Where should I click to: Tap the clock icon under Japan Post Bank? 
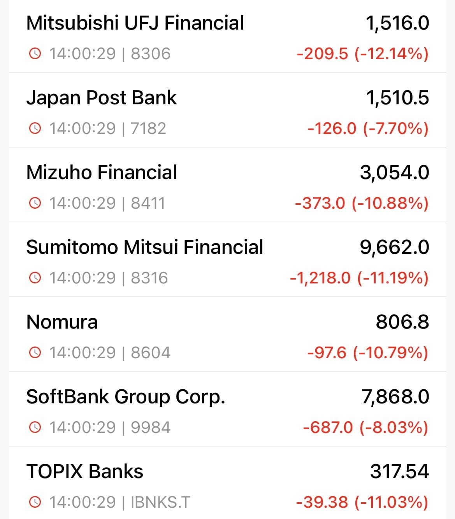tap(35, 128)
